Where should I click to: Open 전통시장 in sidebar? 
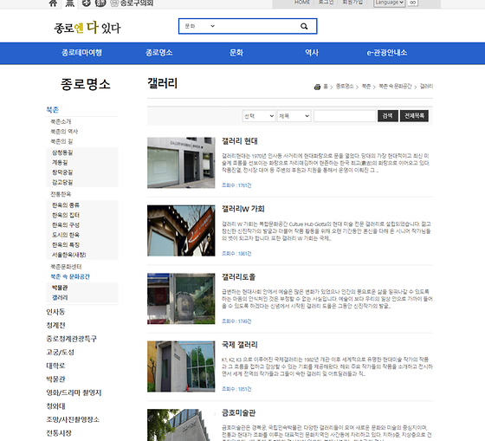click(59, 433)
